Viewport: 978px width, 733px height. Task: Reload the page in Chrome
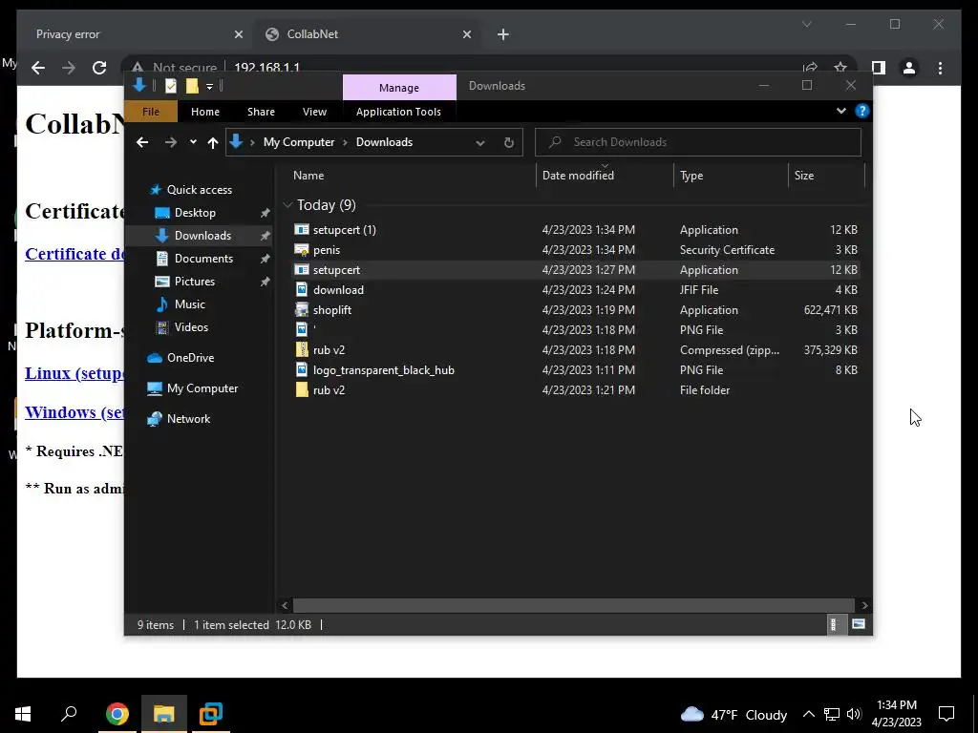[x=99, y=68]
